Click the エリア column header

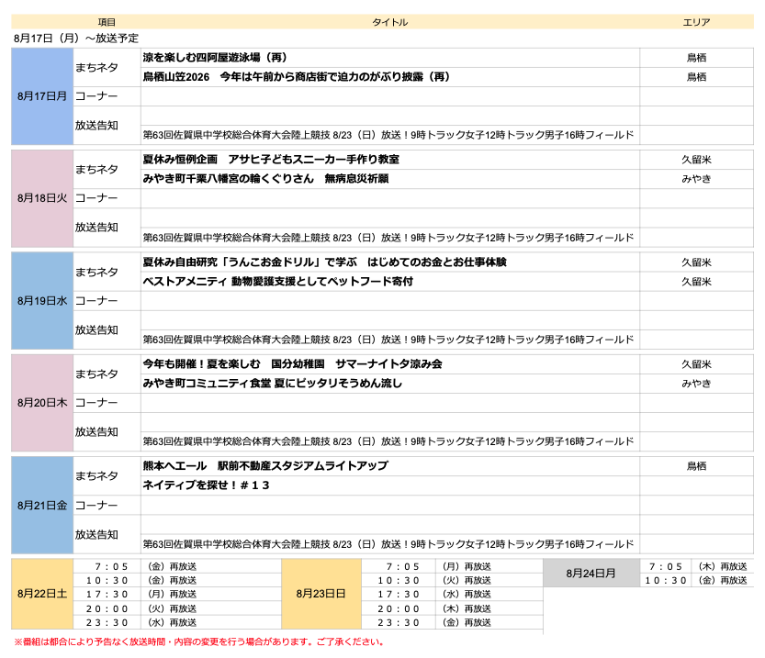696,22
